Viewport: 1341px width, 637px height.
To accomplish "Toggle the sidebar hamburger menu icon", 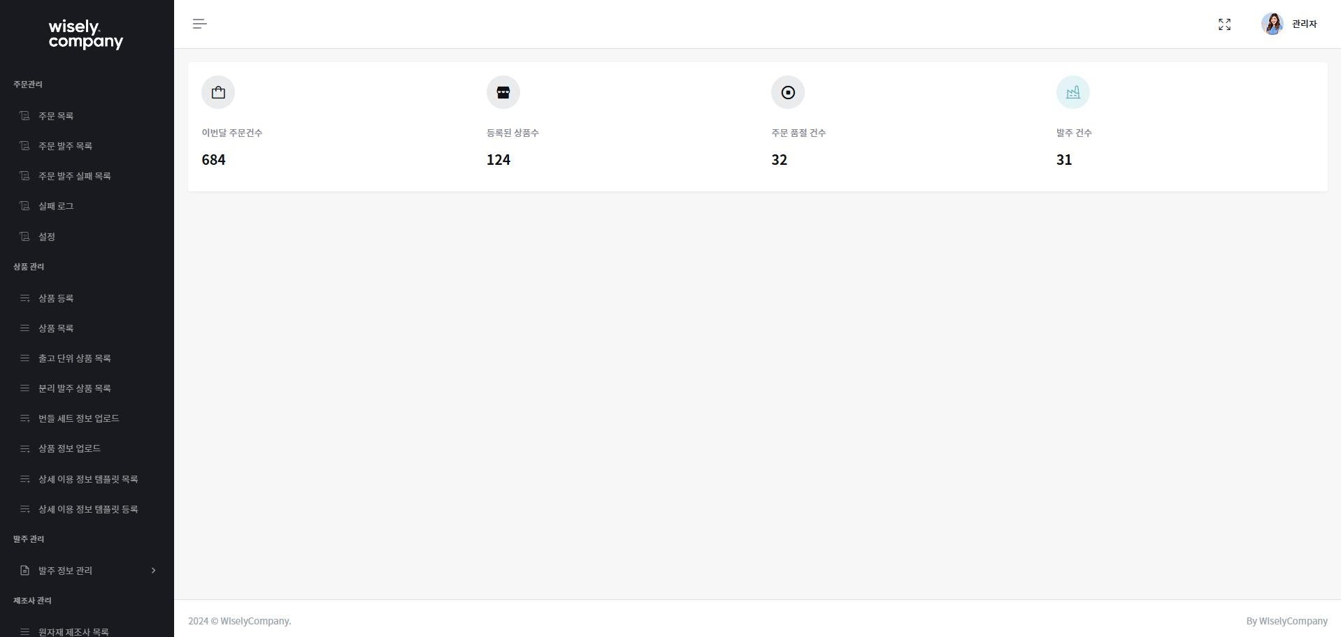I will tap(200, 24).
